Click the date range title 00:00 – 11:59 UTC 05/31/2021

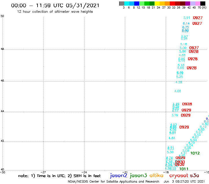point(55,5)
